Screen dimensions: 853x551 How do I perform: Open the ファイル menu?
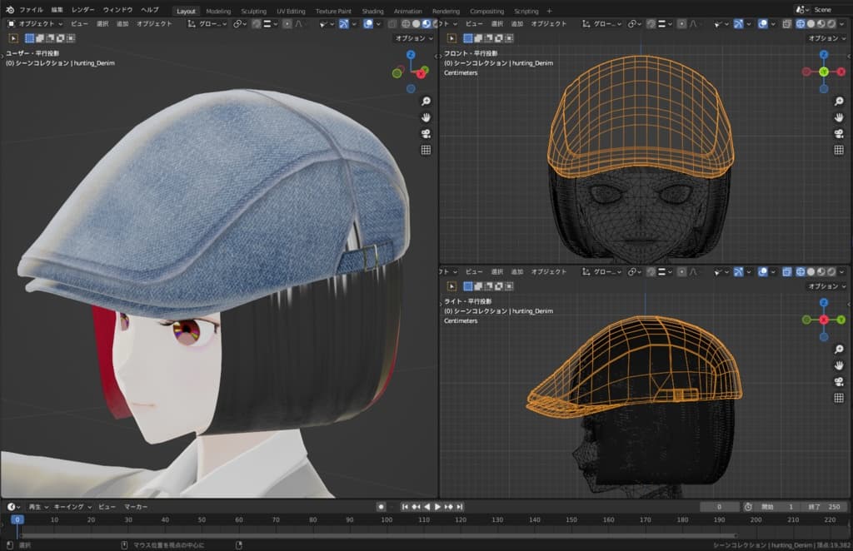31,10
